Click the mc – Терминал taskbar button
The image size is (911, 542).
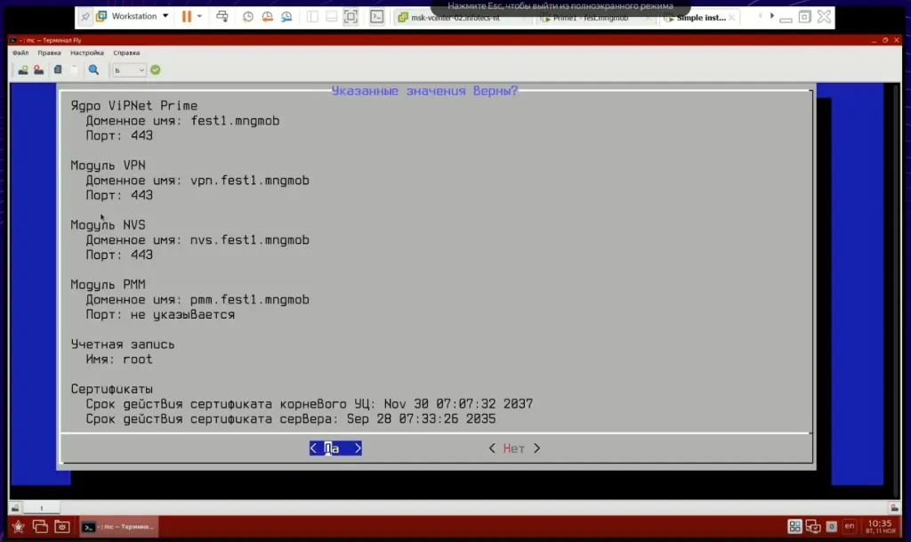click(x=118, y=527)
